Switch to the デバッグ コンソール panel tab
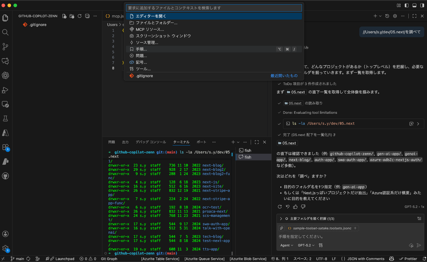Image resolution: width=427 pixels, height=262 pixels. coord(151,142)
